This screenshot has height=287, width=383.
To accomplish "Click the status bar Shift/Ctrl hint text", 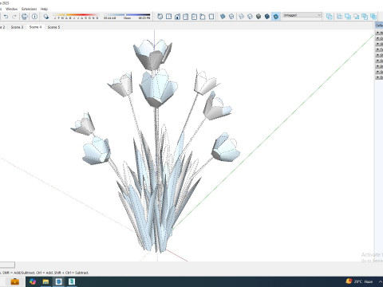I will pos(45,273).
